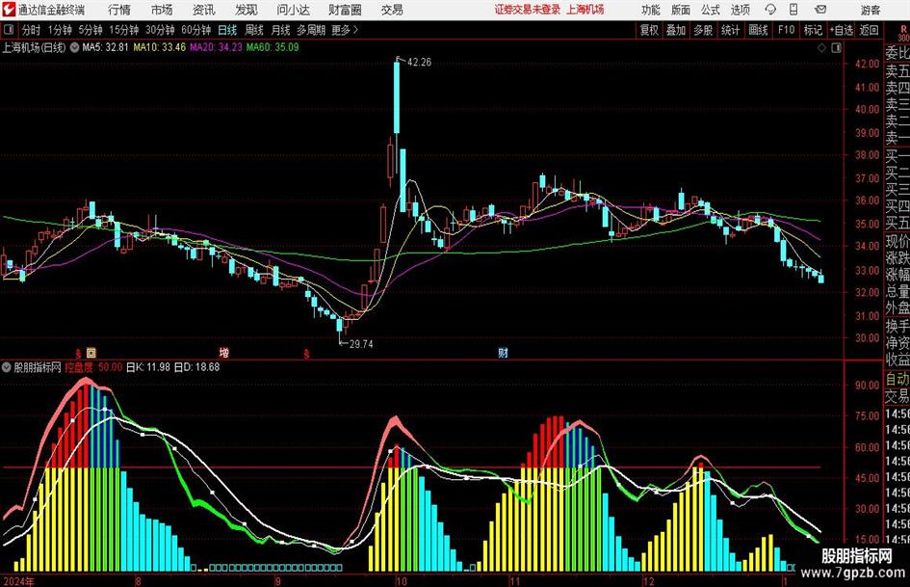Toggle the side panel icon near 42.00
Image resolution: width=910 pixels, height=587 pixels.
tap(836, 48)
